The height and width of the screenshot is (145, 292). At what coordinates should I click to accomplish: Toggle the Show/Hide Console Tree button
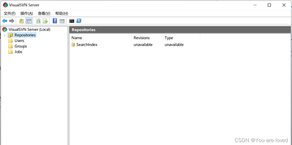[x=29, y=21]
